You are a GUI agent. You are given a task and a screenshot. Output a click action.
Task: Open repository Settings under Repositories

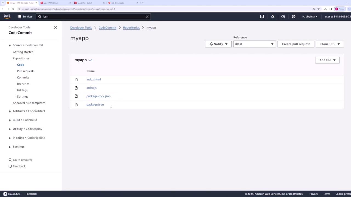pyautogui.click(x=22, y=97)
